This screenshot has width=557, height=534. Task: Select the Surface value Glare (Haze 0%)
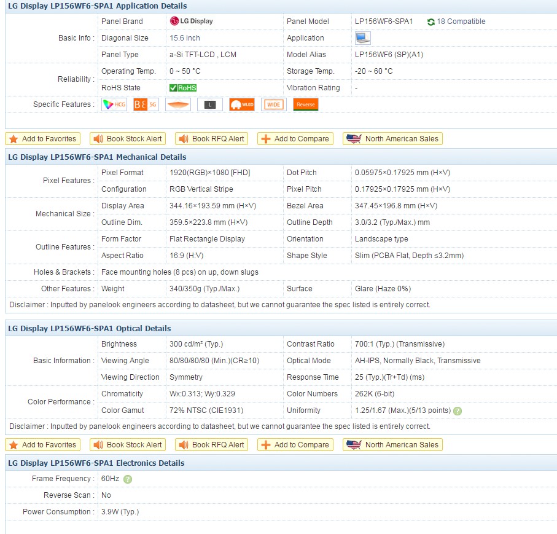coord(383,289)
